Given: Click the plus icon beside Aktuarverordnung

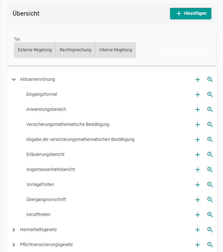Looking at the screenshot, I should 197,80.
